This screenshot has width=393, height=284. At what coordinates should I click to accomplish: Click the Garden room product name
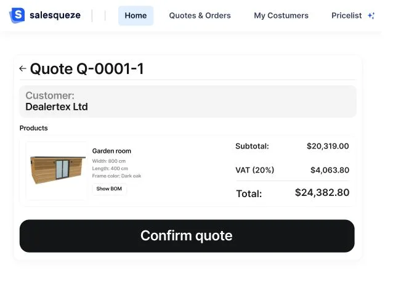click(x=111, y=151)
